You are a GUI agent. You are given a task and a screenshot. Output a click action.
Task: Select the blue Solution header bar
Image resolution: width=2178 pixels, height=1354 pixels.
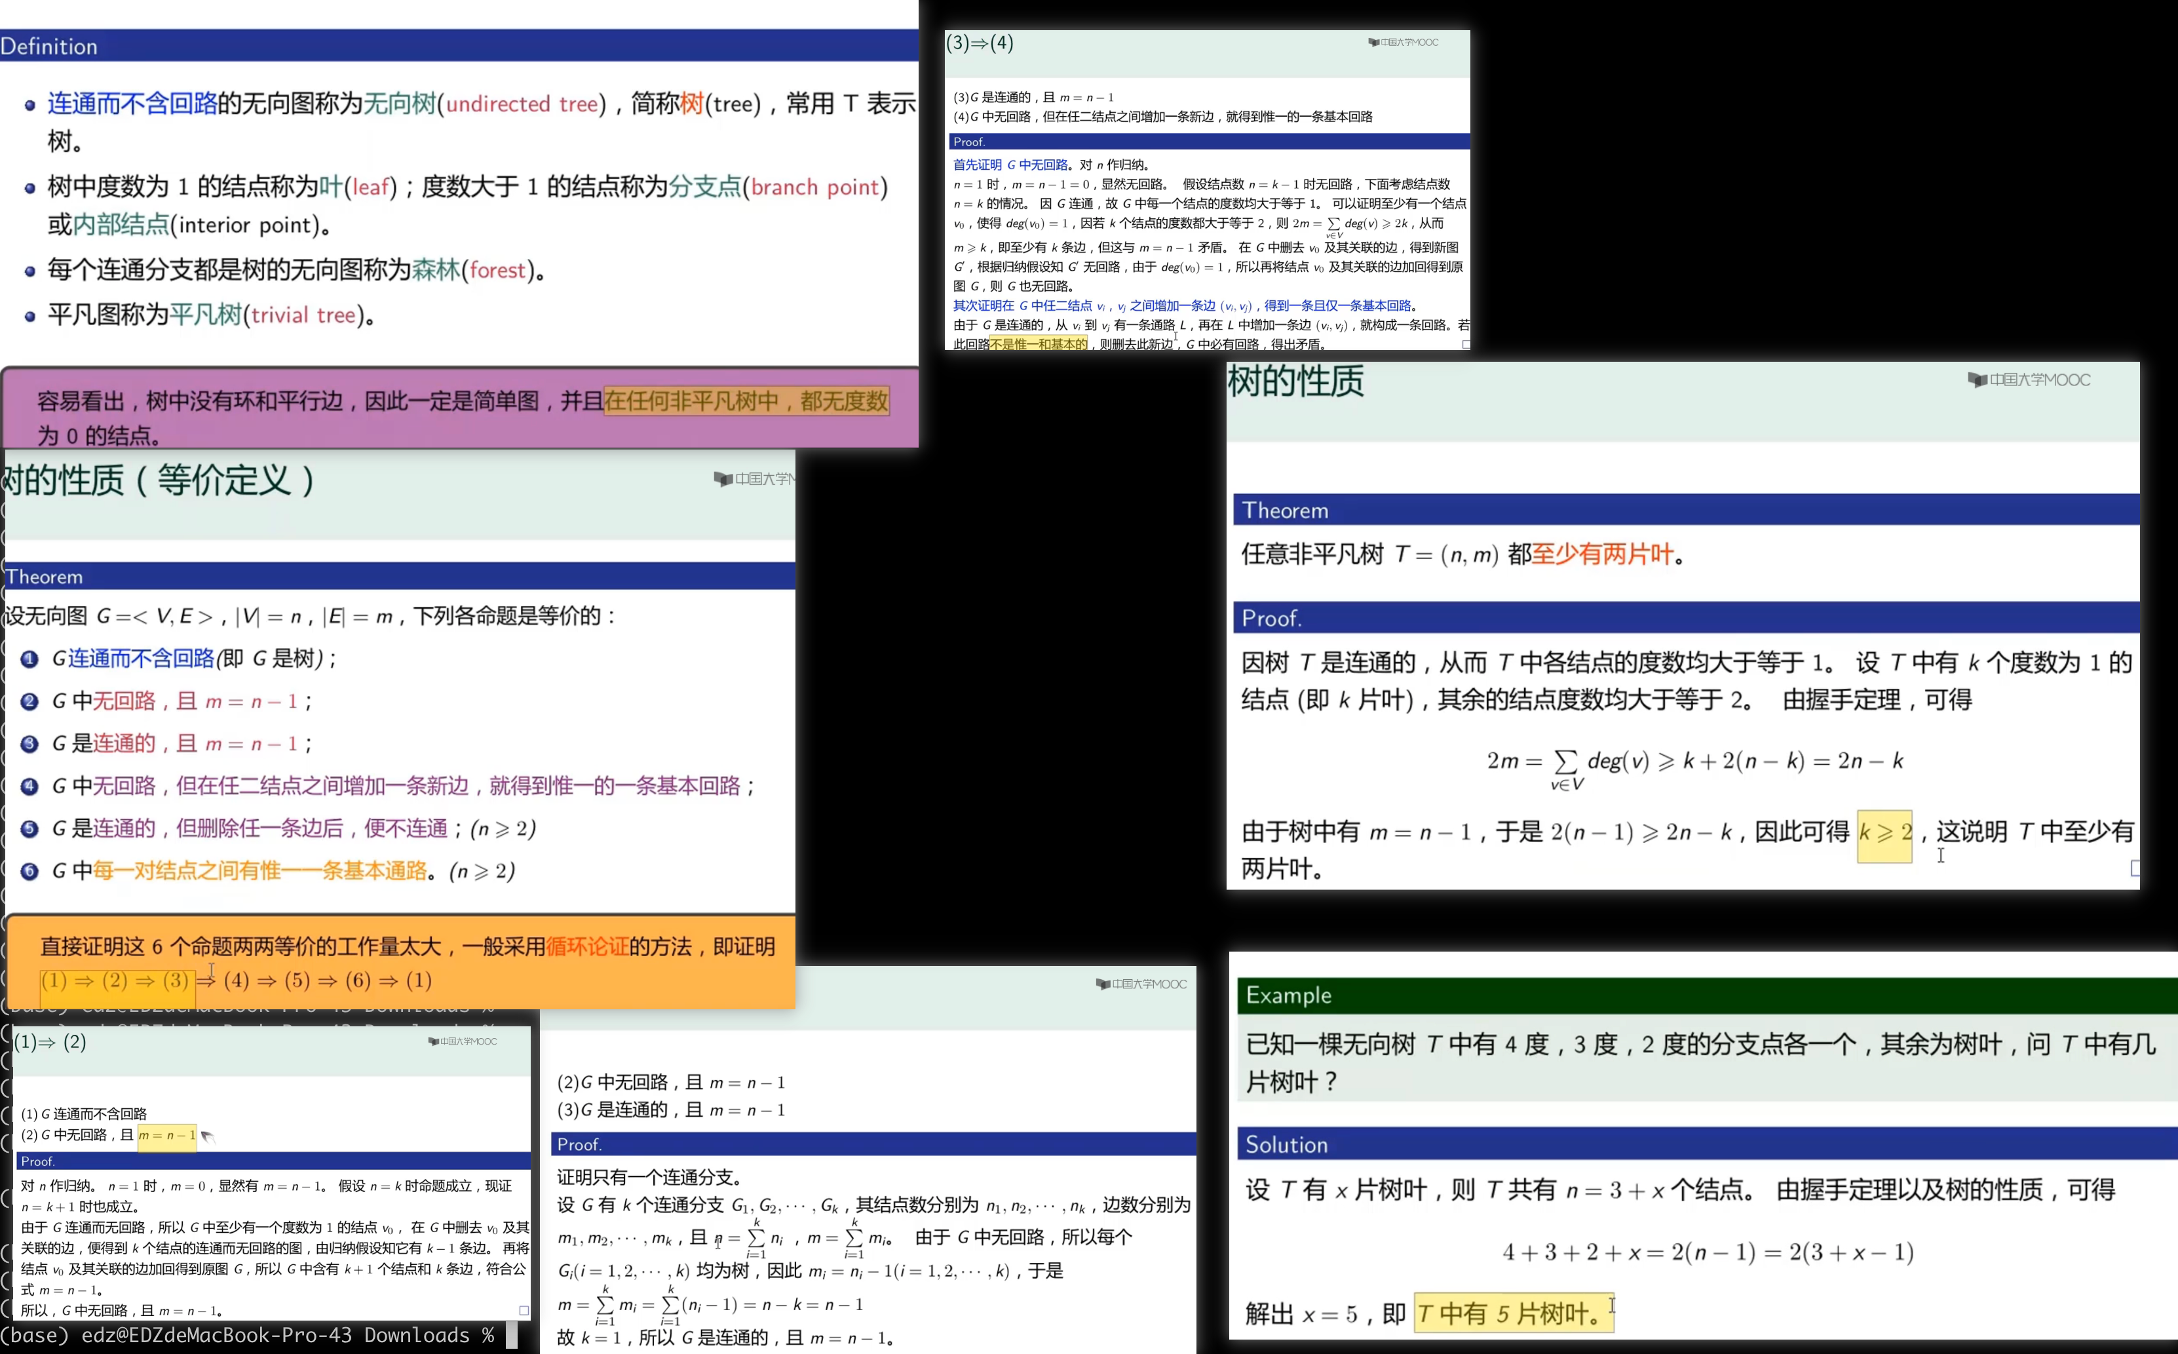coord(1701,1144)
